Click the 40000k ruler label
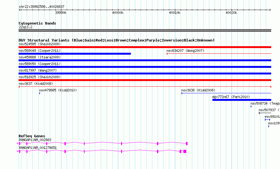280x169 pixels. (x=118, y=13)
